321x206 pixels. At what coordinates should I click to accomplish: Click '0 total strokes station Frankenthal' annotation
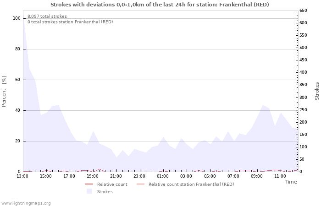pyautogui.click(x=70, y=22)
